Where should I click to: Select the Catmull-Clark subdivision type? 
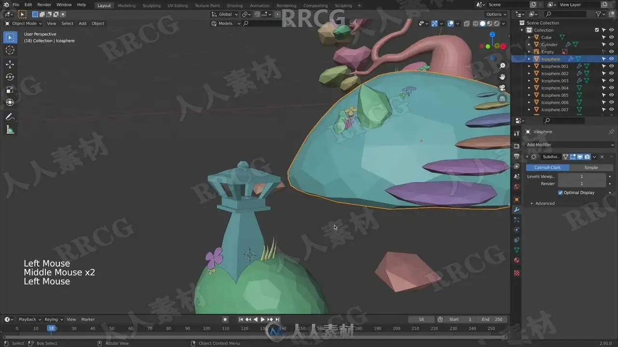[x=548, y=168]
